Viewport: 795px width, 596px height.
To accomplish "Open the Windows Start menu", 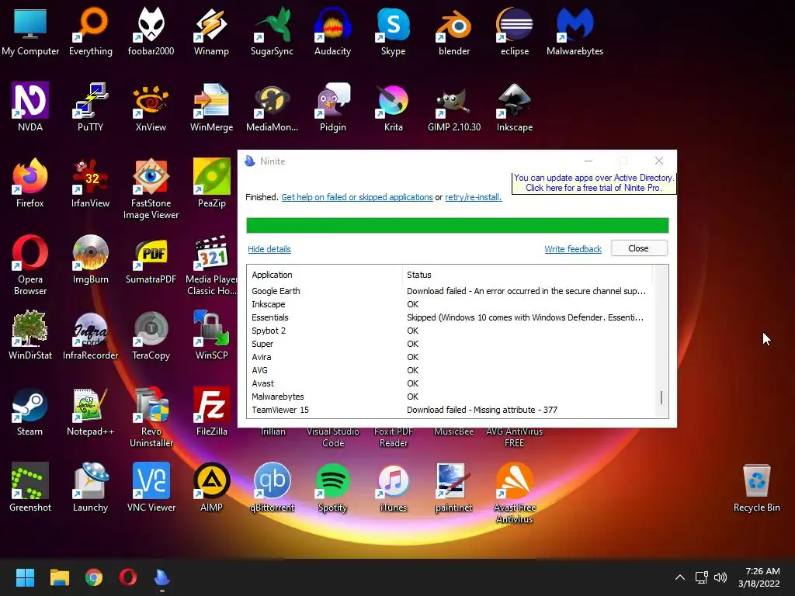I will pos(25,577).
